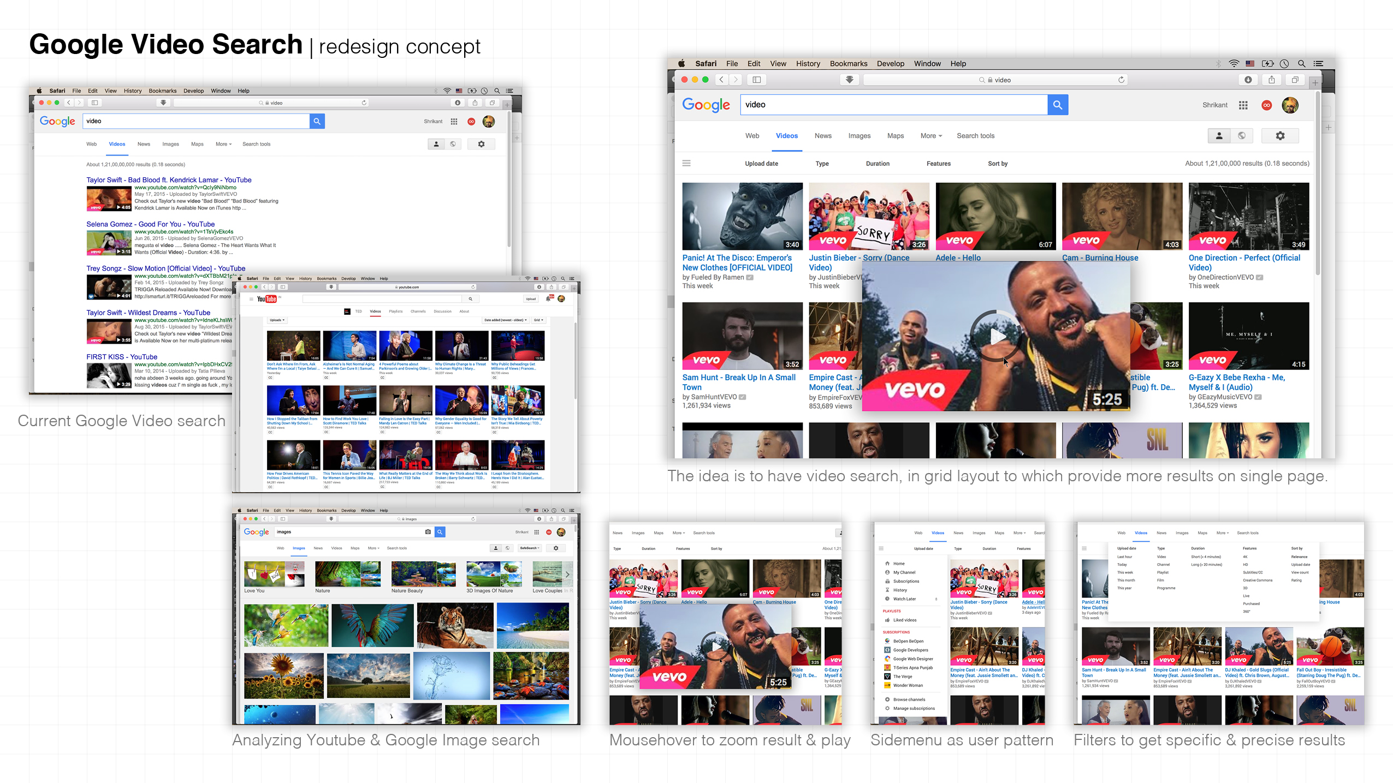Switch to the News tab in the large redesign window
Screen dimensions: 1393x783
click(823, 136)
